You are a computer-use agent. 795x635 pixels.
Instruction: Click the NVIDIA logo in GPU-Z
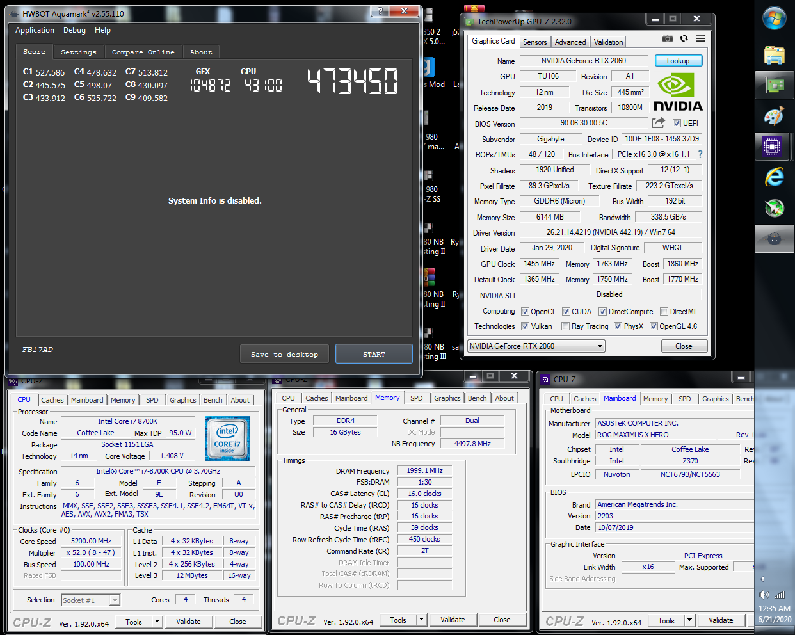pos(678,93)
